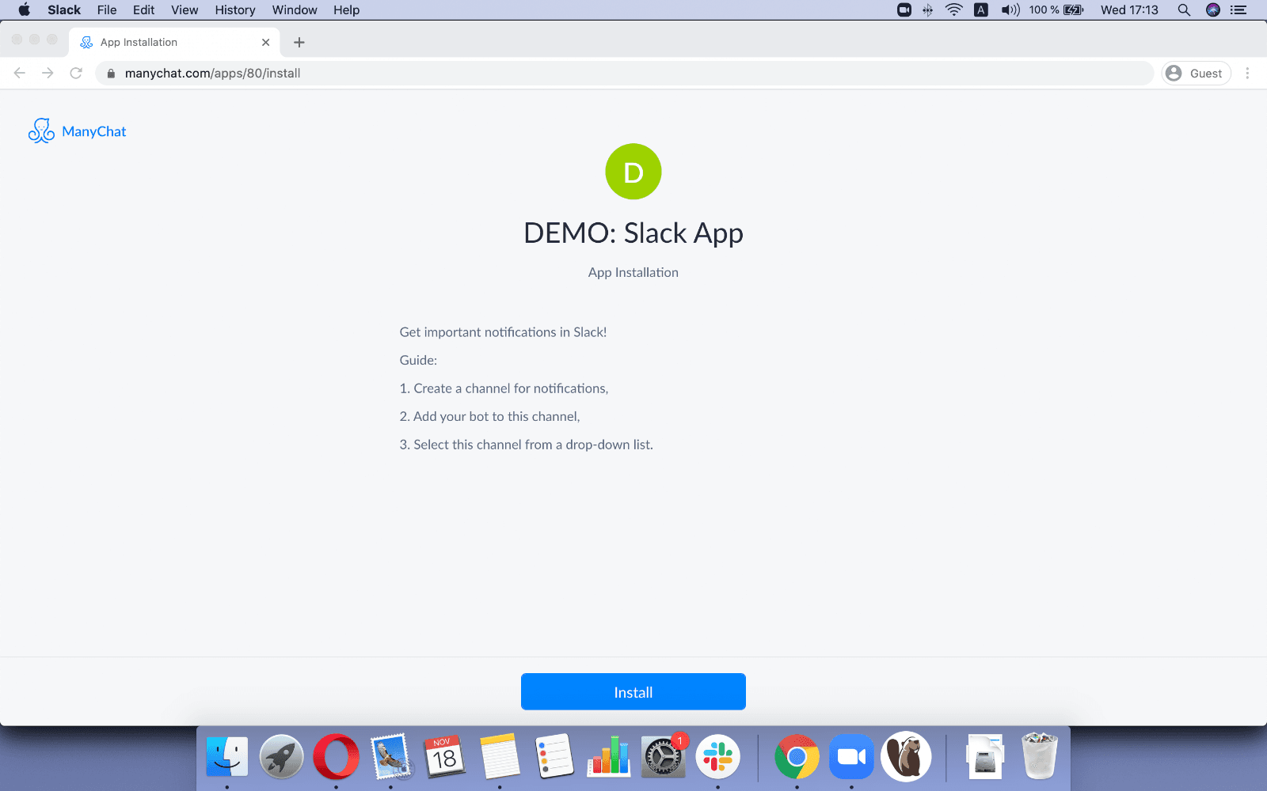Open the History menu
1267x791 pixels.
(235, 10)
